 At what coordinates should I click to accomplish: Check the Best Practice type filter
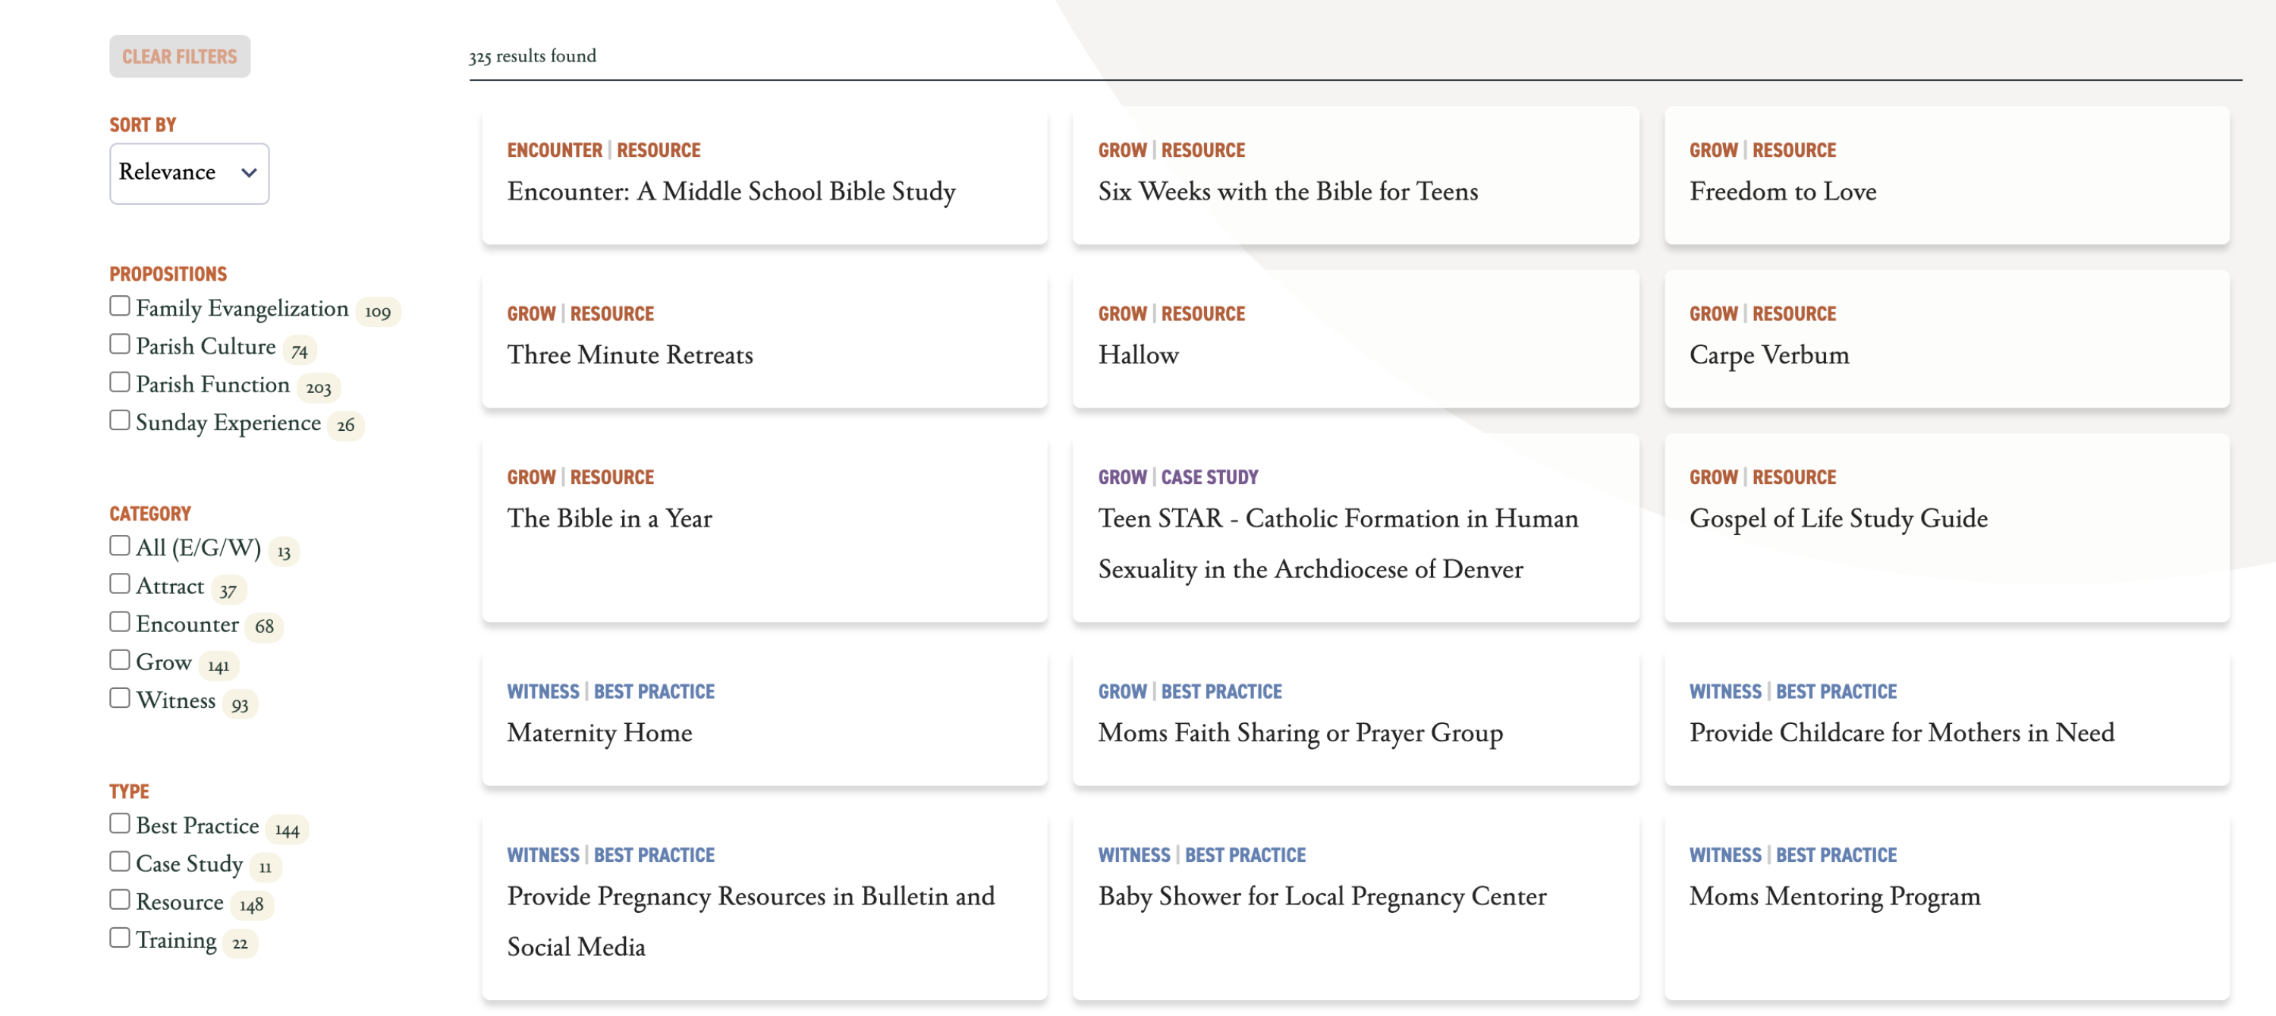[119, 823]
